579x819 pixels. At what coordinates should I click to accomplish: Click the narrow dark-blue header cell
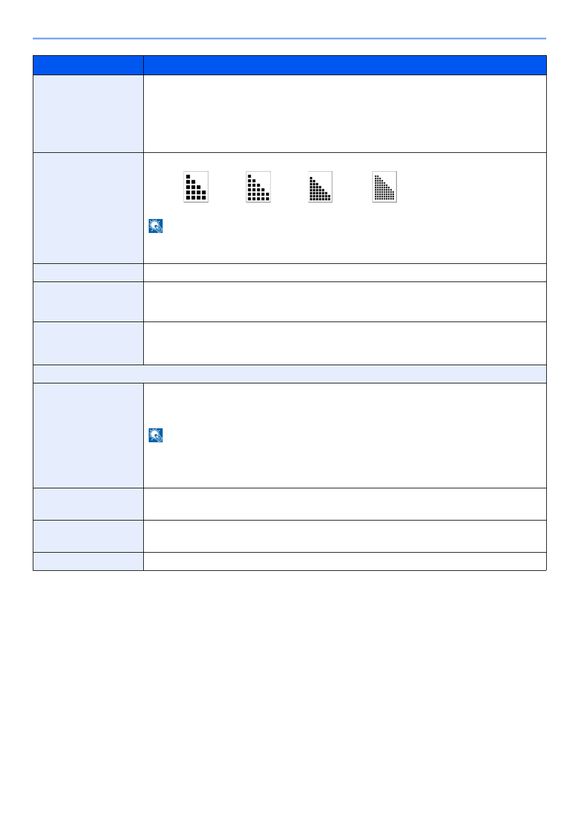click(x=88, y=65)
